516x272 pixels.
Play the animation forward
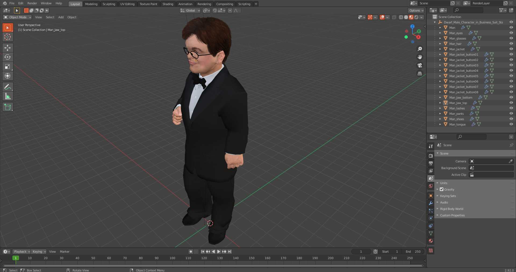[x=219, y=252]
